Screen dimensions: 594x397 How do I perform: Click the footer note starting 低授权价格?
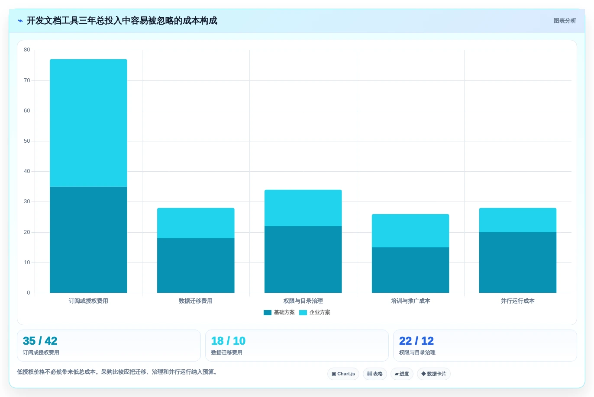point(117,372)
